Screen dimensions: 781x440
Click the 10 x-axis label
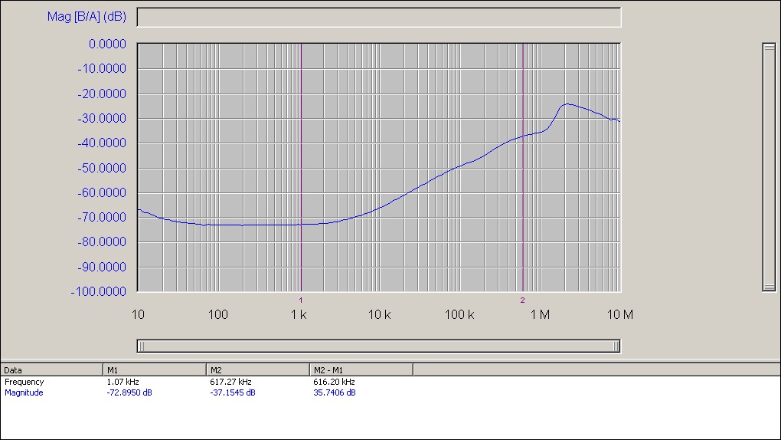[138, 314]
